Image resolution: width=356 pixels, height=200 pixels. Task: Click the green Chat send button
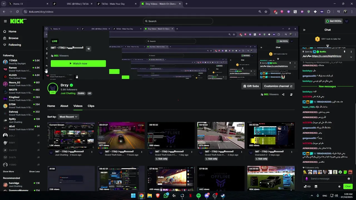coord(348,186)
